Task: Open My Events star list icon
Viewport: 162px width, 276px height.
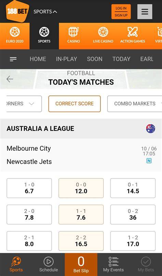Action: 113,262
